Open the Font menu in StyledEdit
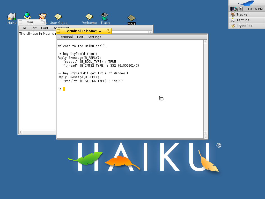This screenshot has width=265, height=199. click(x=45, y=28)
